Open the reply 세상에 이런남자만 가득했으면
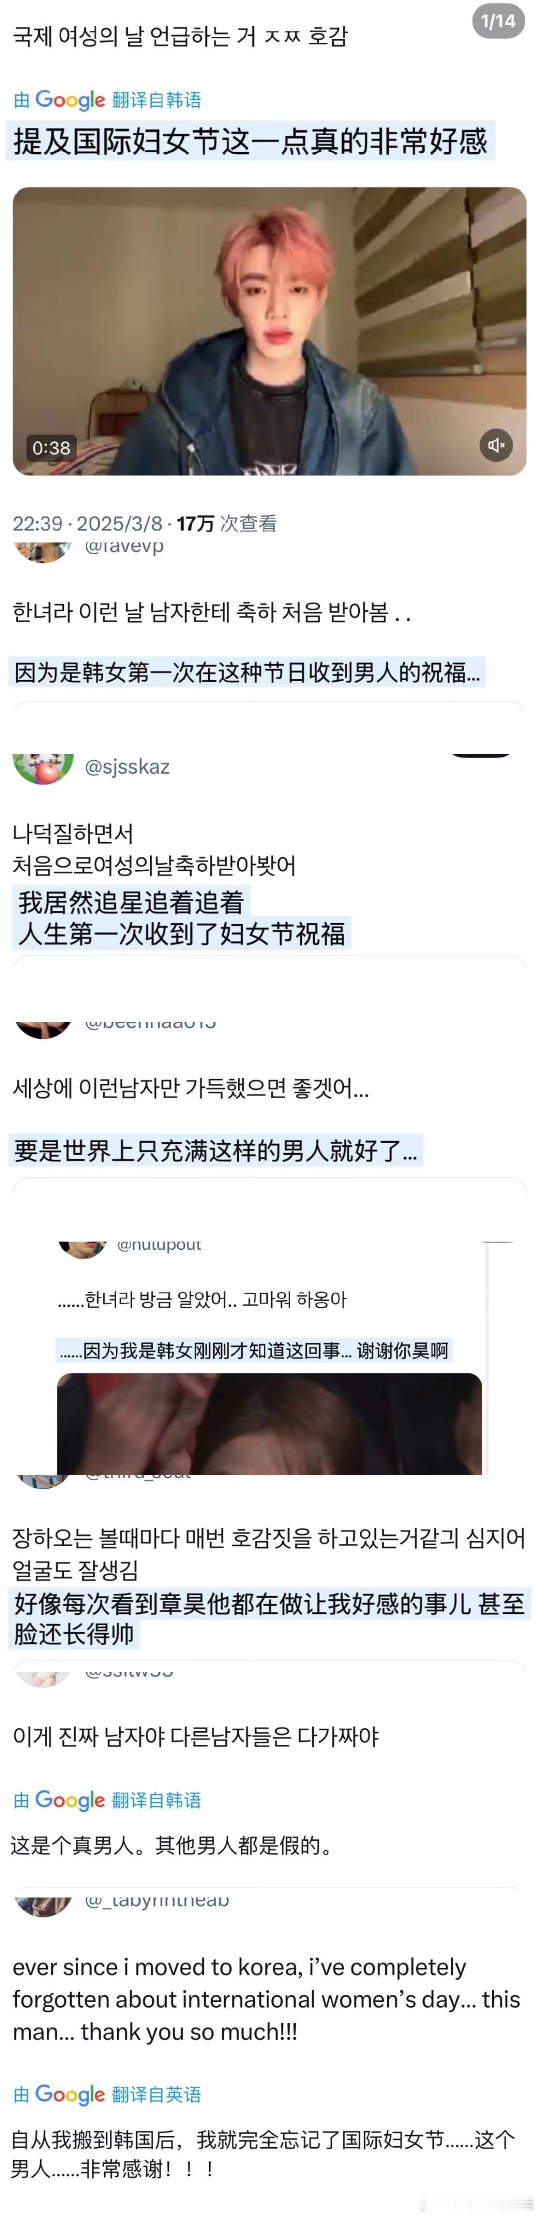 coord(191,1089)
